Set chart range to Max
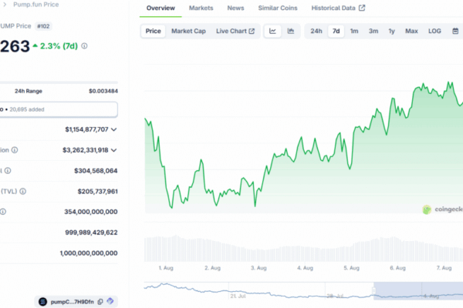 point(411,31)
